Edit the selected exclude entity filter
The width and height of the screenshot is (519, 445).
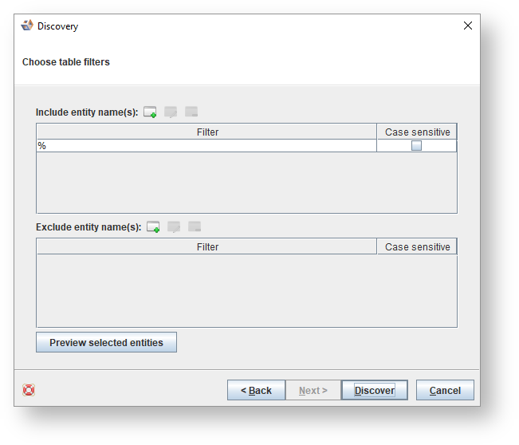[x=174, y=226]
